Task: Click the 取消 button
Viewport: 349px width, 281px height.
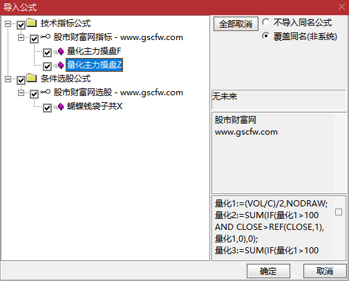Action: click(325, 271)
